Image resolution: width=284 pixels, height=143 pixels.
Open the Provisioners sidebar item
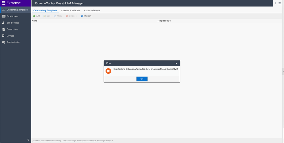pos(12,16)
